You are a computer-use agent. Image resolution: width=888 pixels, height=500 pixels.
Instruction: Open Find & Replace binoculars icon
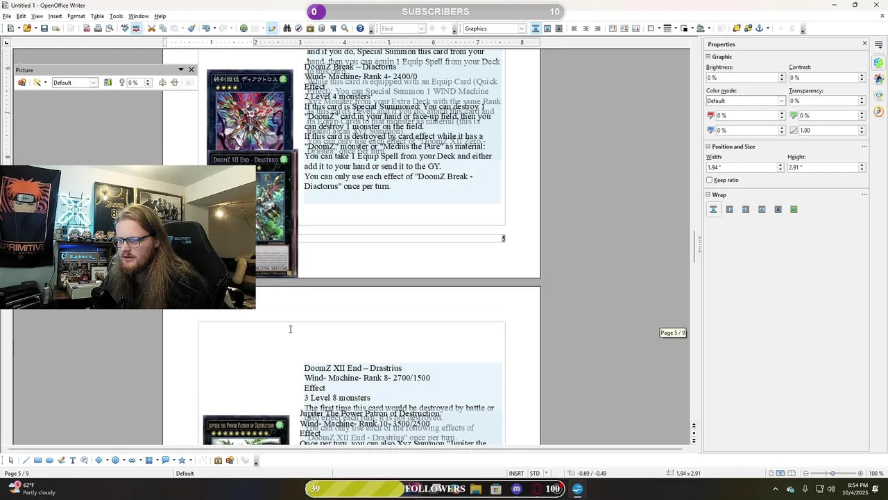tap(287, 28)
